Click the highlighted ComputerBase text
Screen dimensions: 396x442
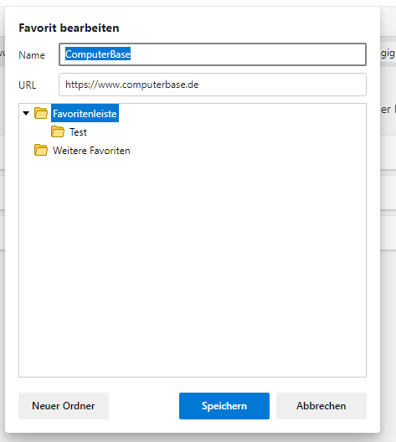pyautogui.click(x=98, y=54)
